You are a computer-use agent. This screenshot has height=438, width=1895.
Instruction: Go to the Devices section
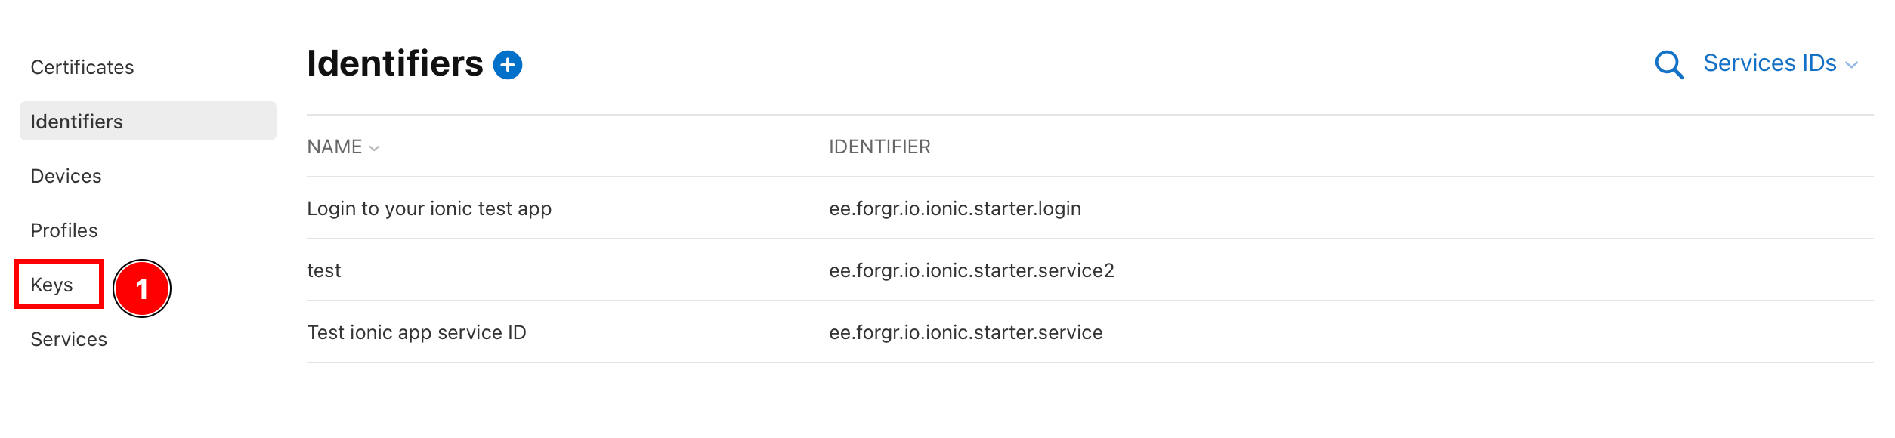66,176
